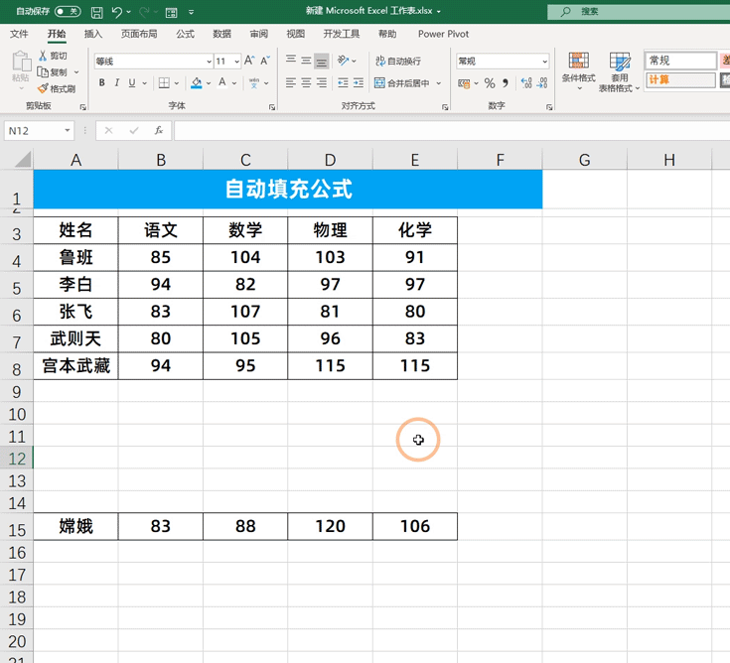Screen dimensions: 730x663
Task: Click the Name Box showing N12
Action: pos(39,131)
